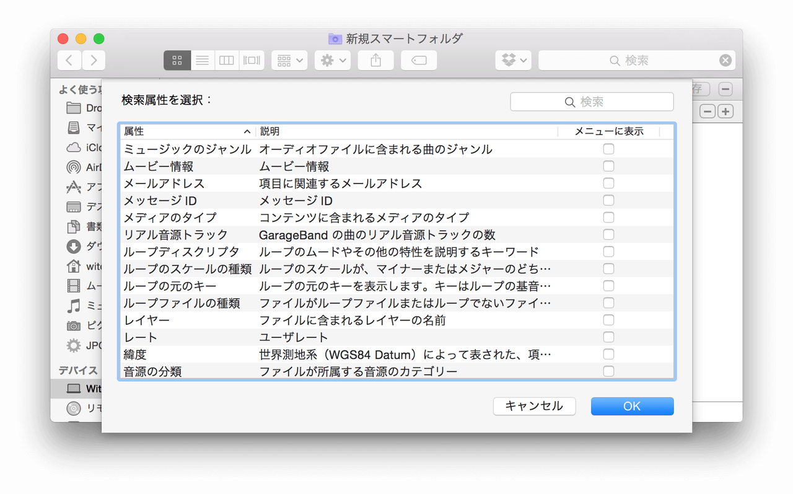The width and height of the screenshot is (793, 494).
Task: Open the gear action menu dropdown
Action: coord(333,60)
